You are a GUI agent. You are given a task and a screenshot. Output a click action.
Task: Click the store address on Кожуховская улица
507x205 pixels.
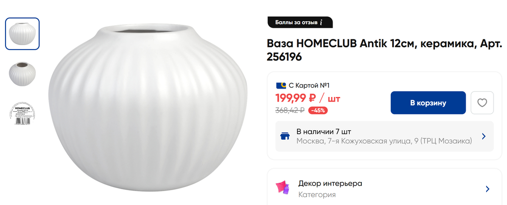pos(384,141)
